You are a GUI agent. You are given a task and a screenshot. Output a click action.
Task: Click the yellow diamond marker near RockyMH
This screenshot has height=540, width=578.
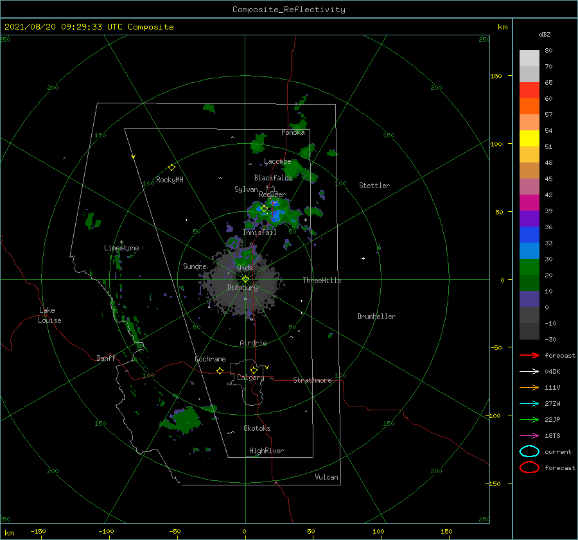coord(171,168)
